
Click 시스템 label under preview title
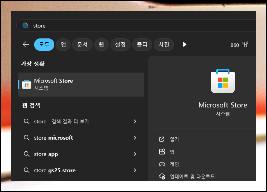[223, 114]
